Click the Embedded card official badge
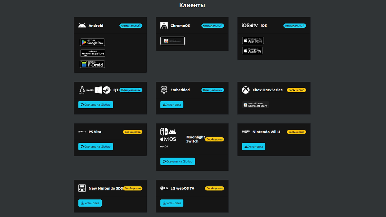The image size is (386, 217). point(213,90)
